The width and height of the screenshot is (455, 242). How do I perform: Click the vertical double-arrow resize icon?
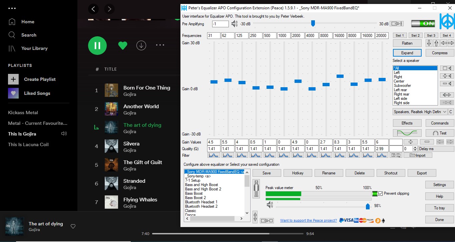click(x=255, y=217)
